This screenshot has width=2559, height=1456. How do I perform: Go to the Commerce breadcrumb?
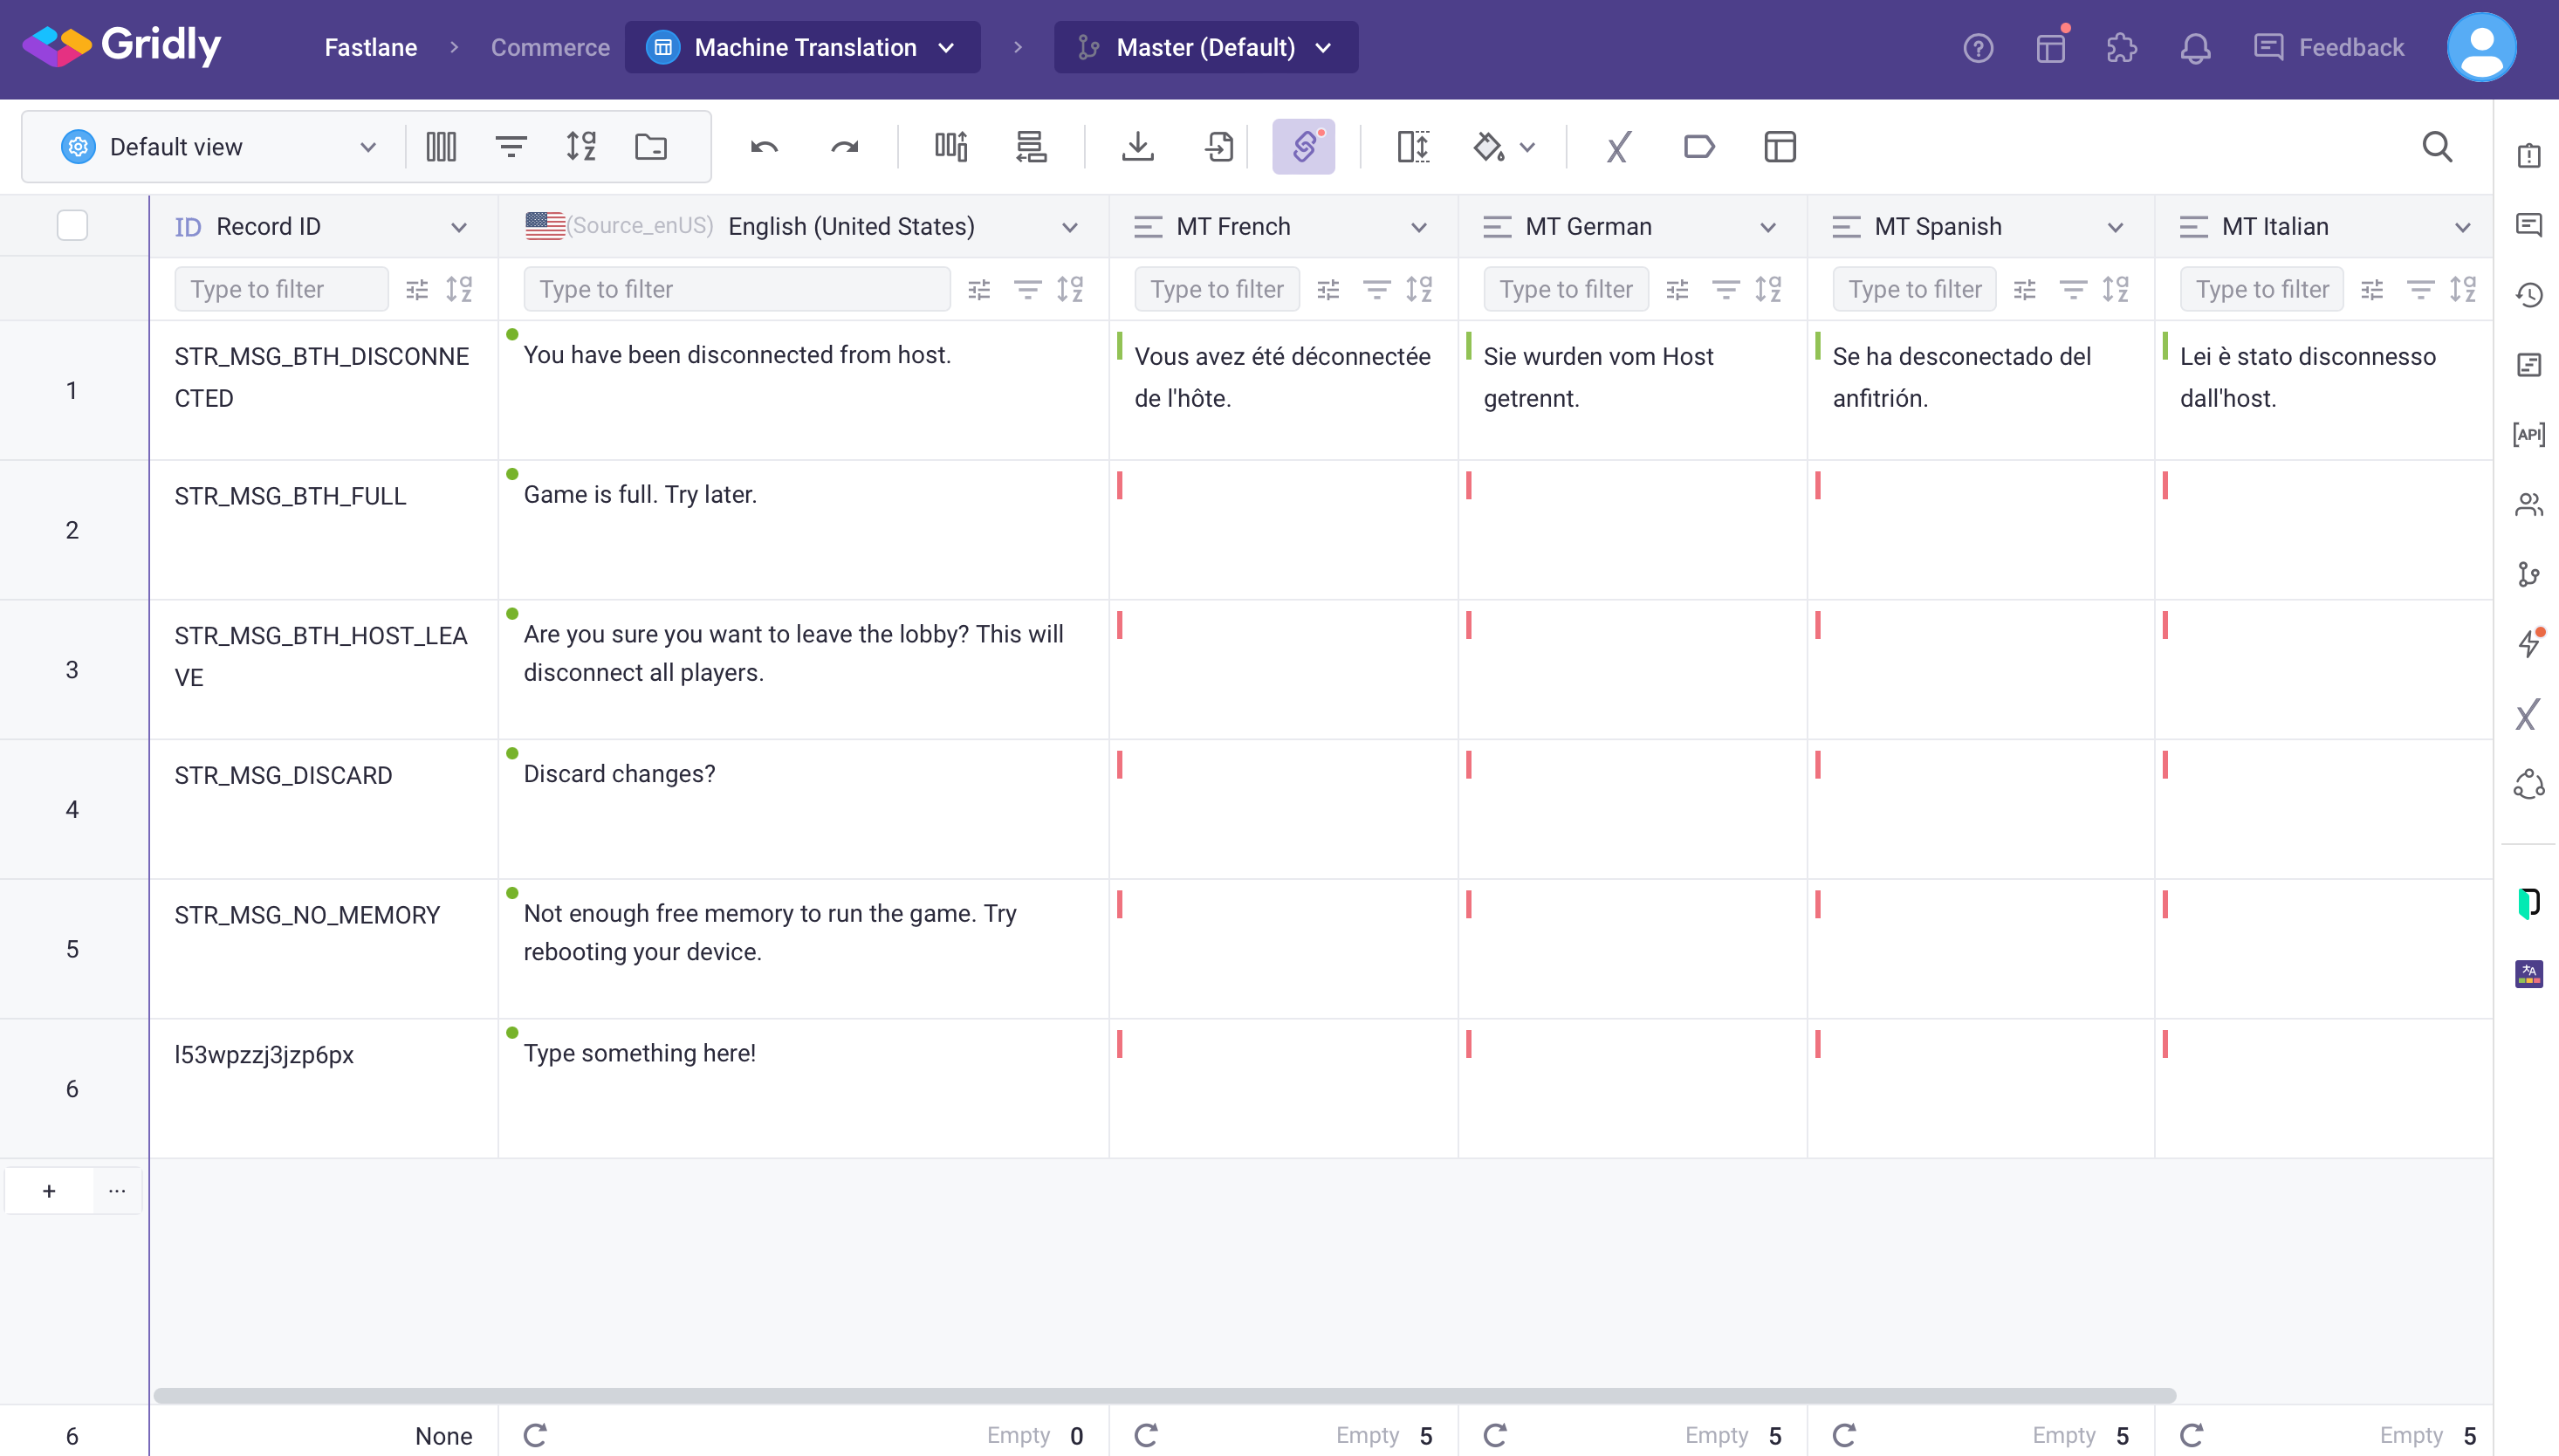[550, 47]
